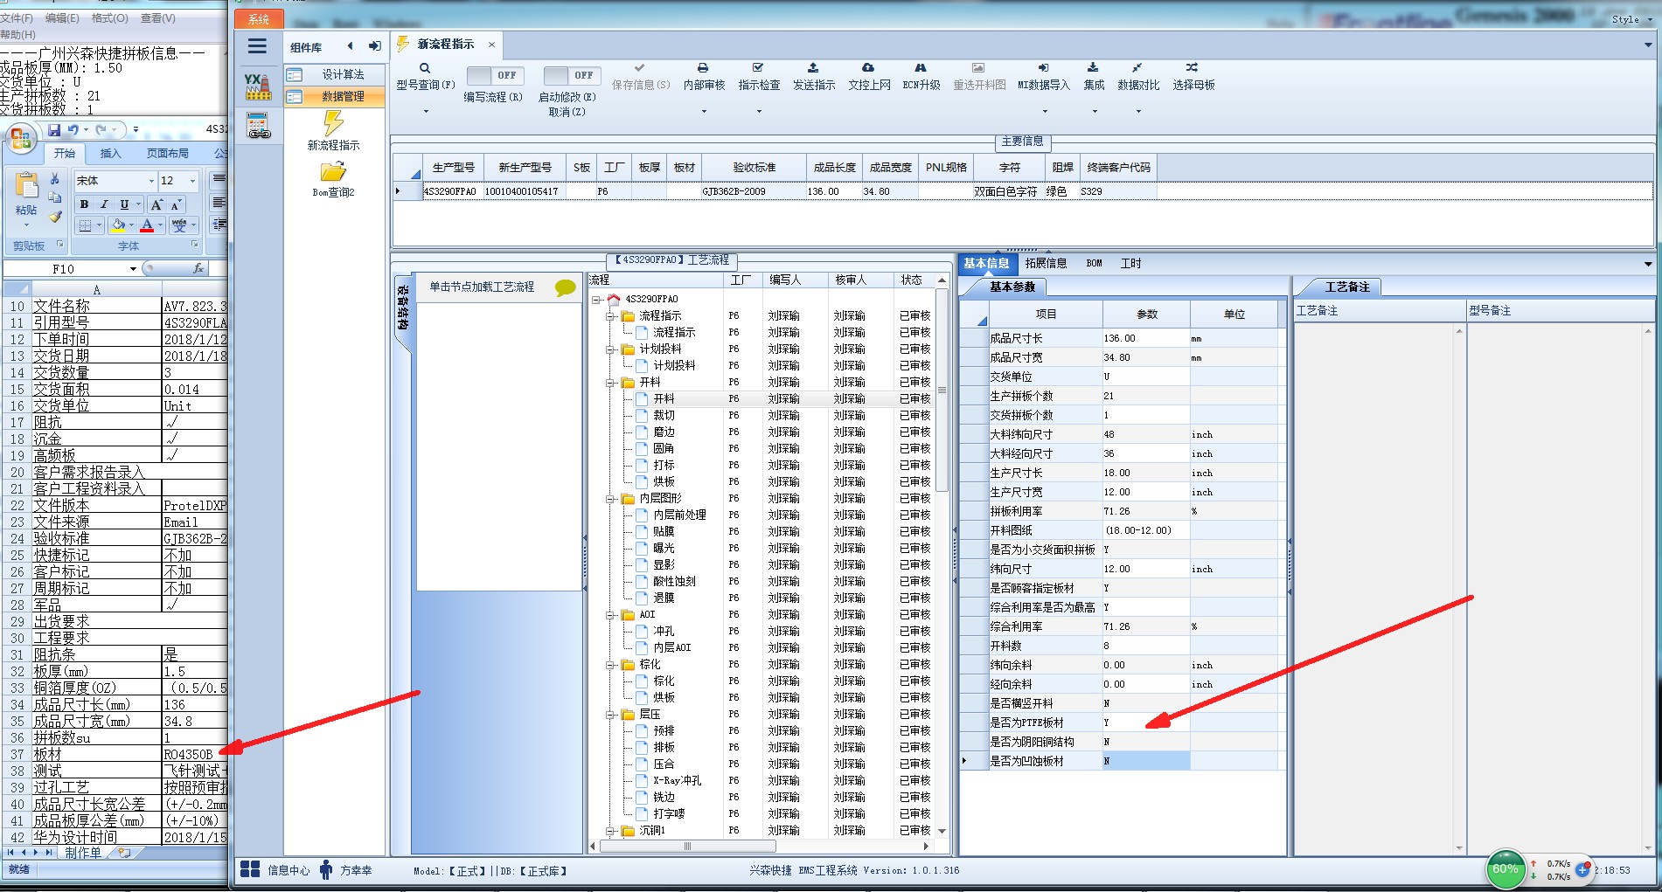The width and height of the screenshot is (1662, 892).
Task: Select 酸性蚀刻 step in process tree
Action: (674, 582)
